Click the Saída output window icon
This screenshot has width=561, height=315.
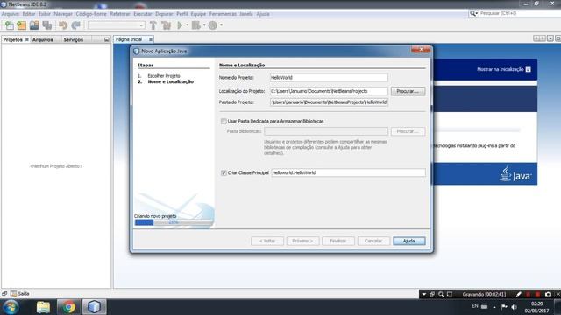click(14, 294)
